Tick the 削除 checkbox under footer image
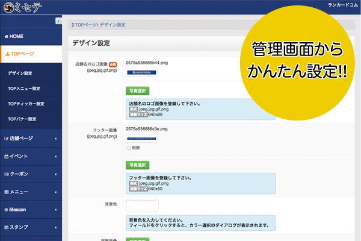 pos(128,148)
